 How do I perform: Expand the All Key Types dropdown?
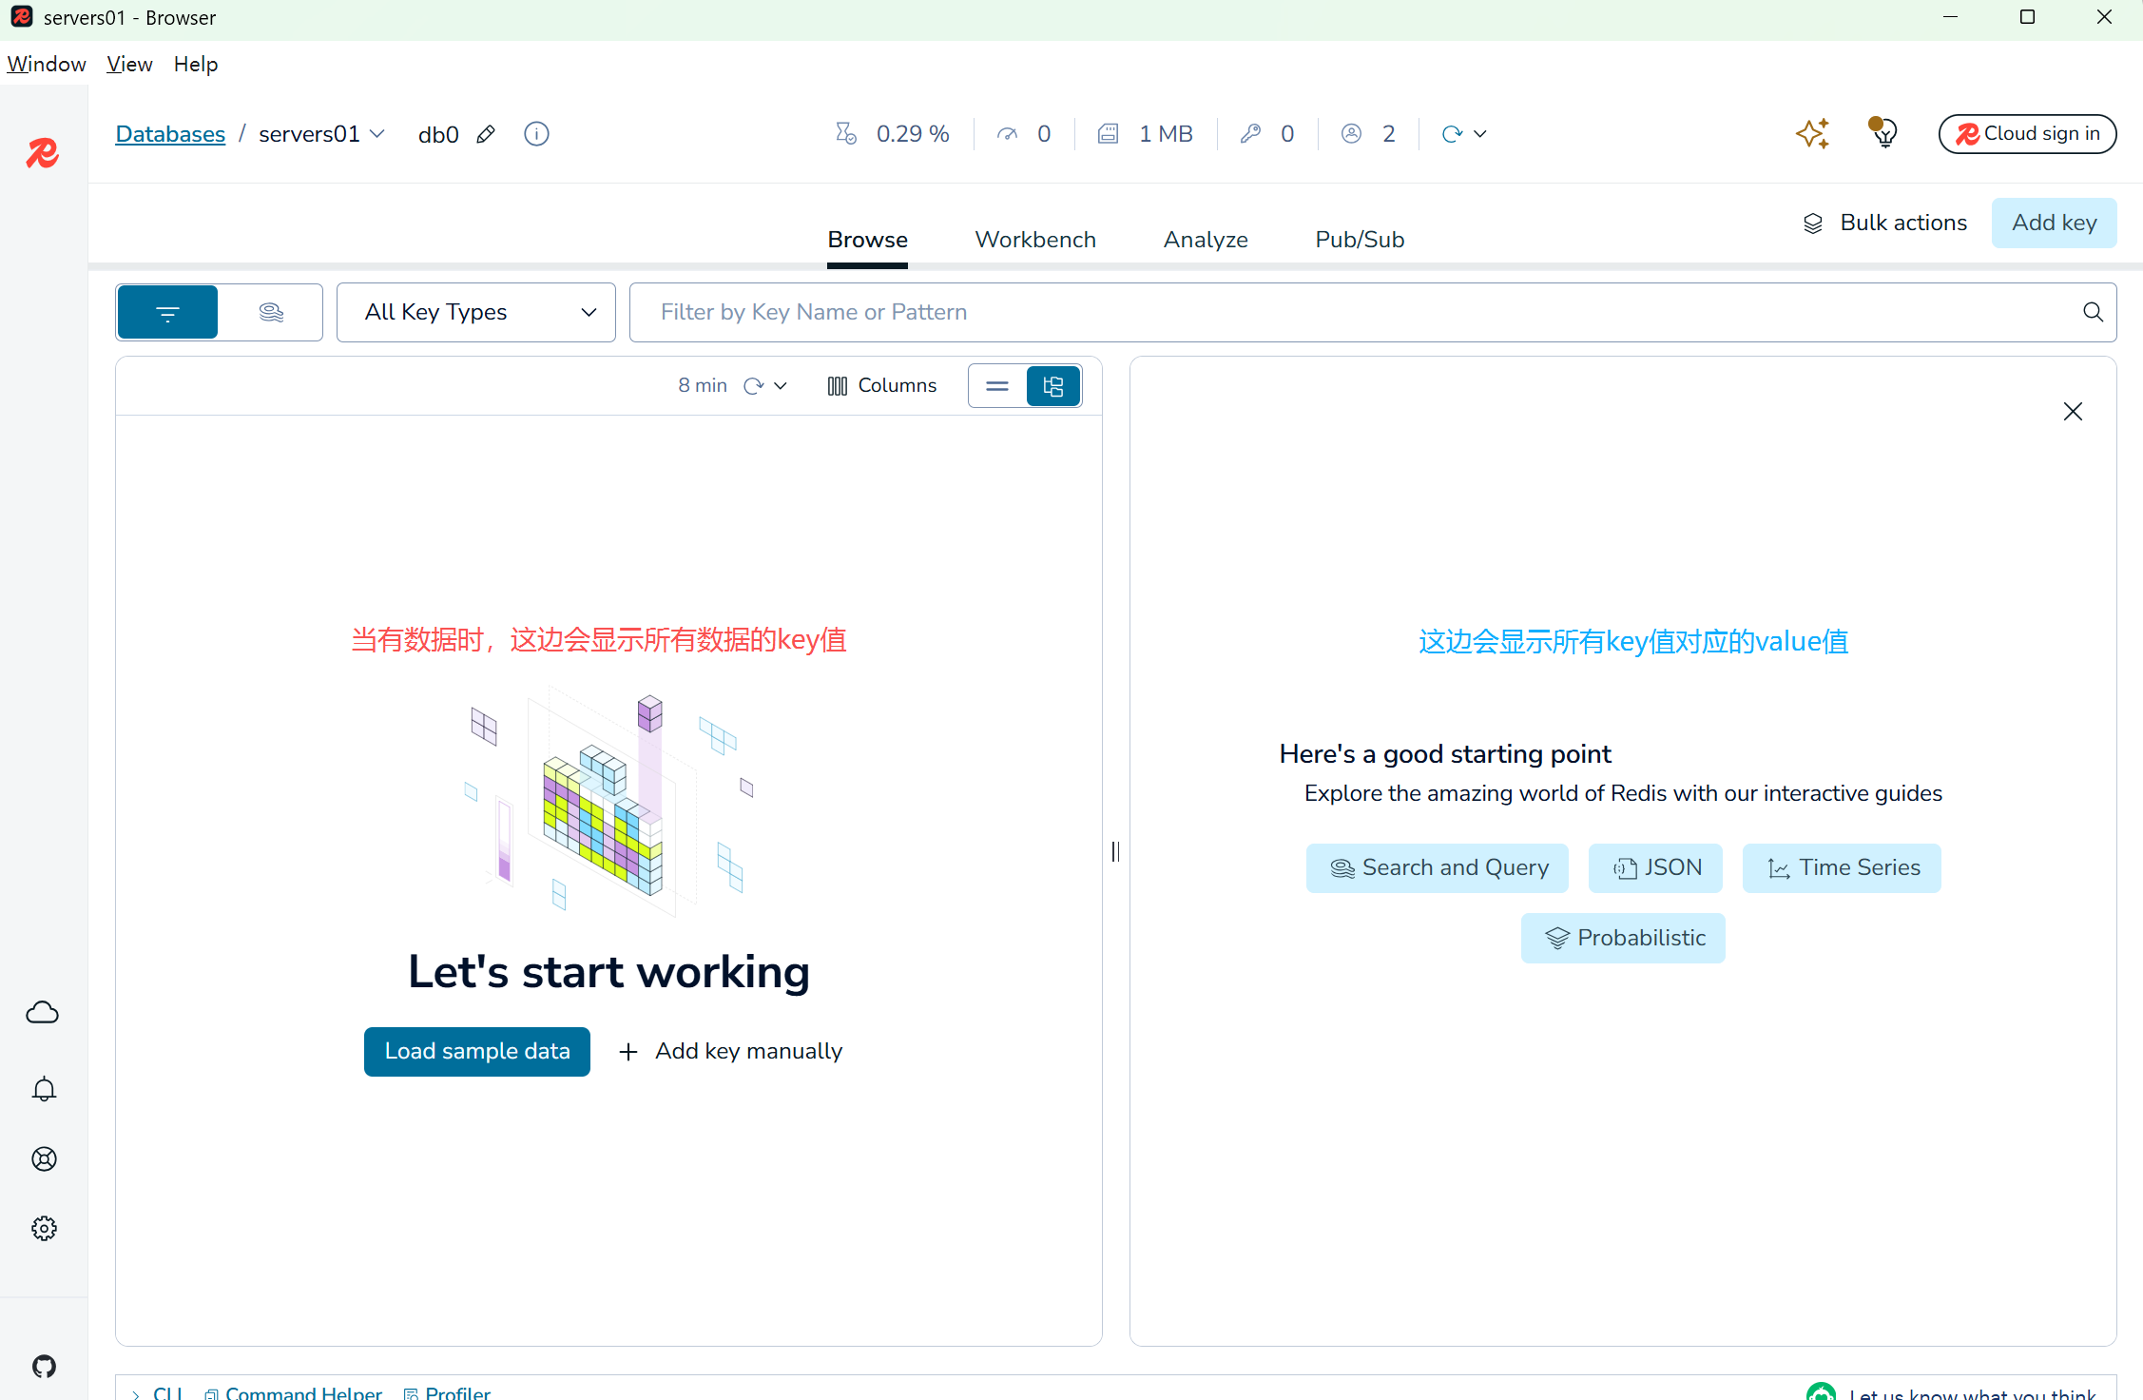pos(475,312)
